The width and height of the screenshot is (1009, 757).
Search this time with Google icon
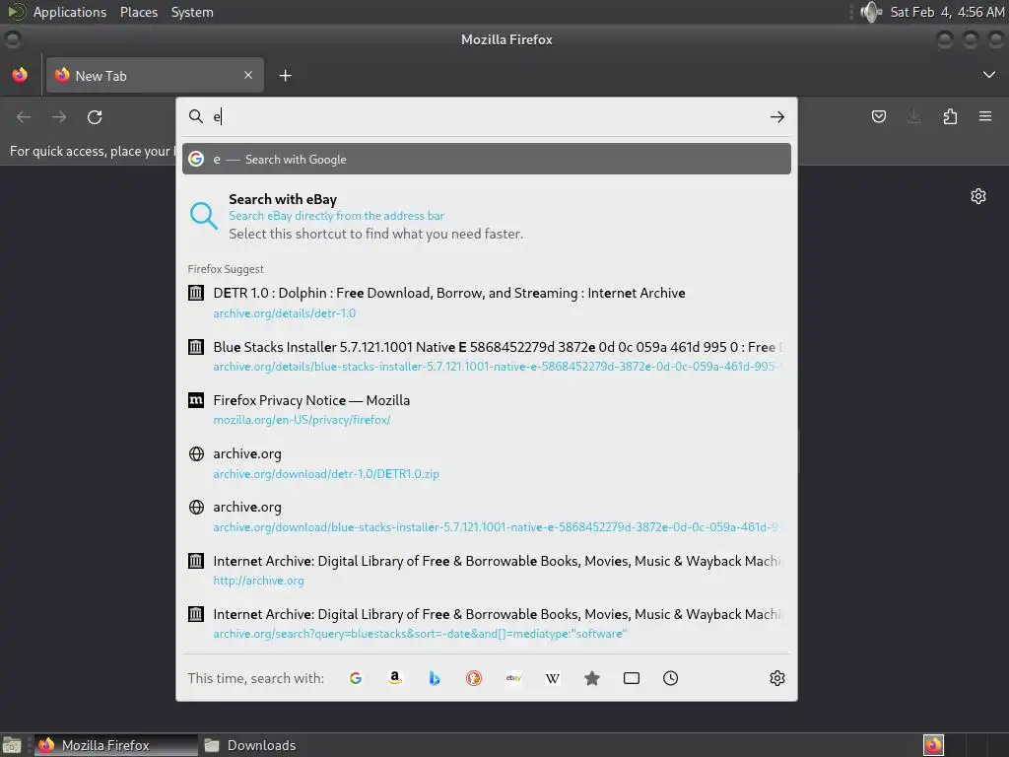tap(356, 678)
